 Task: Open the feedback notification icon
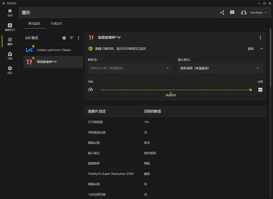[232, 13]
